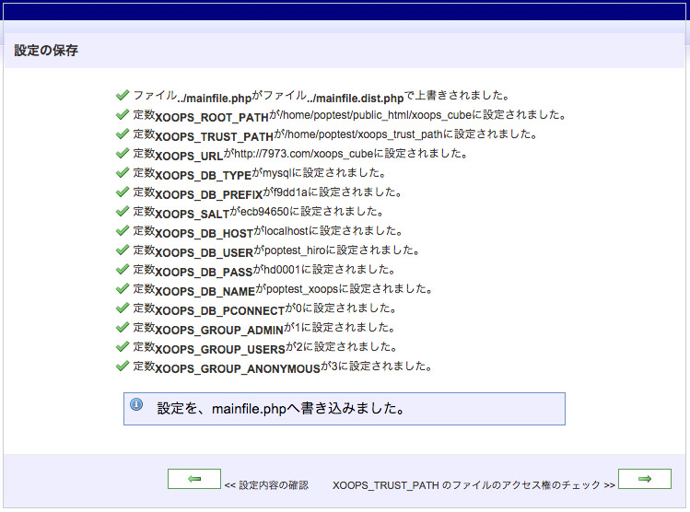Image resolution: width=690 pixels, height=512 pixels.
Task: Click the XOOPS_DB_NAME constant name
Action: point(205,291)
